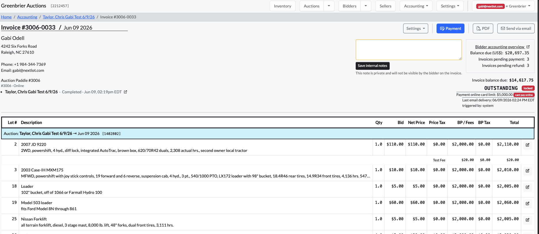Click lot 19 bid $60.00 cell
This screenshot has width=539, height=234.
(396, 202)
